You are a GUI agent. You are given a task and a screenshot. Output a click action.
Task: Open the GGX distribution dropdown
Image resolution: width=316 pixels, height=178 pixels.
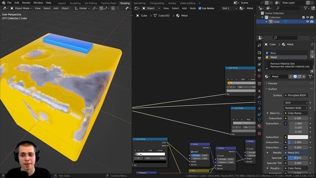[x=296, y=103]
